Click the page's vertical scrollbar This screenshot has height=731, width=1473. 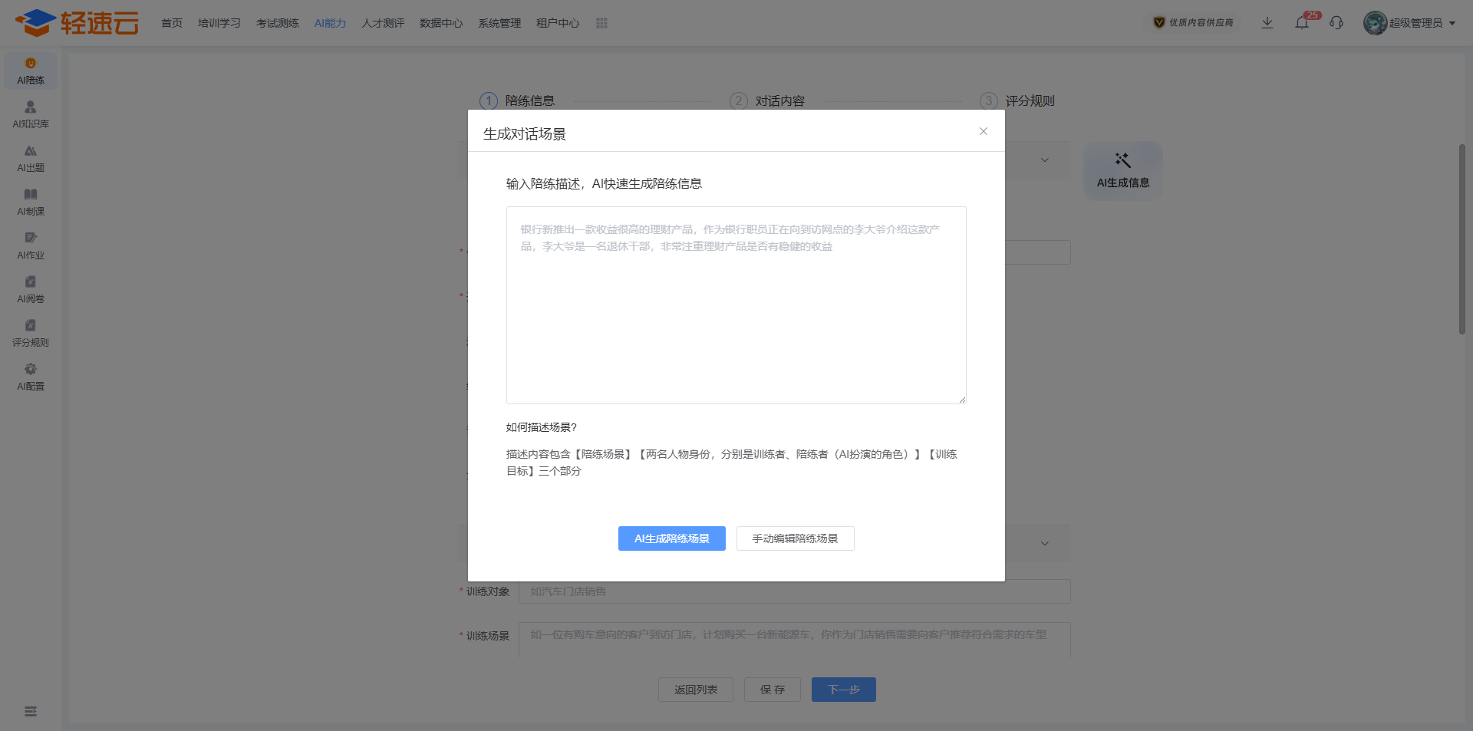tap(1461, 239)
